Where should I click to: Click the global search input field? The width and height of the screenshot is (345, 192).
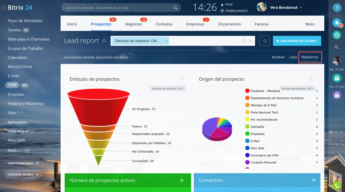click(118, 7)
